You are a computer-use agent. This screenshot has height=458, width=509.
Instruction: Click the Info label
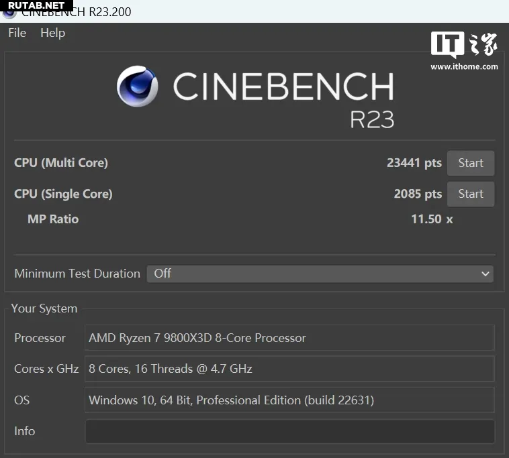(25, 431)
